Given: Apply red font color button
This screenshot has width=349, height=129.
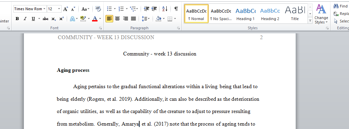Looking at the screenshot, I should point(95,19).
